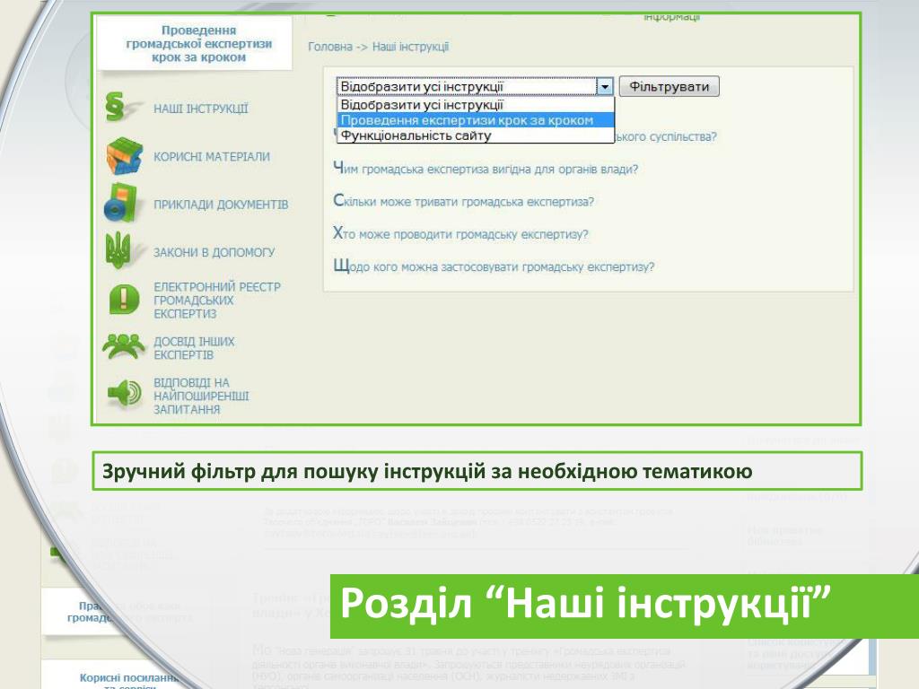Open ВІДПОВІДІ НА НАЙПОШИРЕНІШІ ЗАПИТАННЯ section
The height and width of the screenshot is (689, 919).
click(201, 396)
